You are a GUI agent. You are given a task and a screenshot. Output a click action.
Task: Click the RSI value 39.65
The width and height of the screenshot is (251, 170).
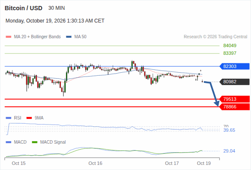[x=229, y=130]
